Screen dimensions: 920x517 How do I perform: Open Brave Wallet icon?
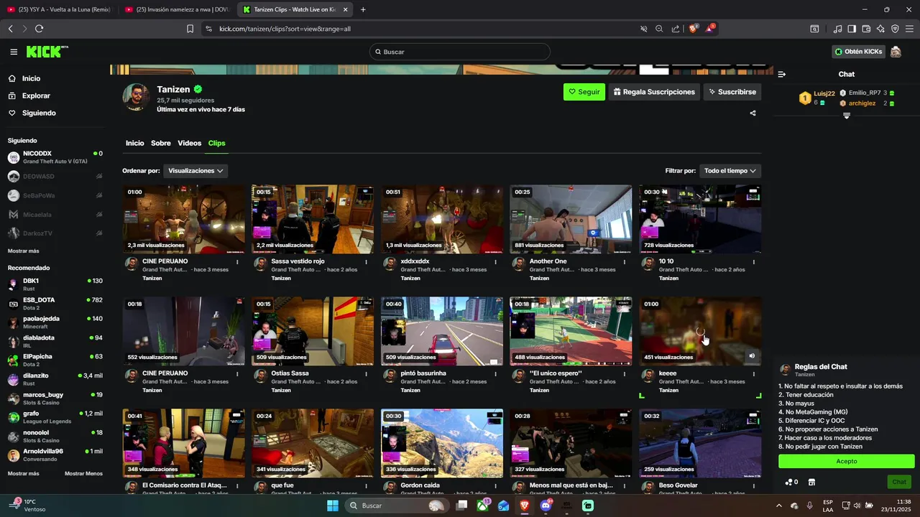866,29
